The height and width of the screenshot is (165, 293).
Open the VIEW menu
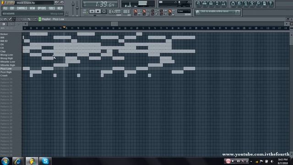pyautogui.click(x=32, y=8)
